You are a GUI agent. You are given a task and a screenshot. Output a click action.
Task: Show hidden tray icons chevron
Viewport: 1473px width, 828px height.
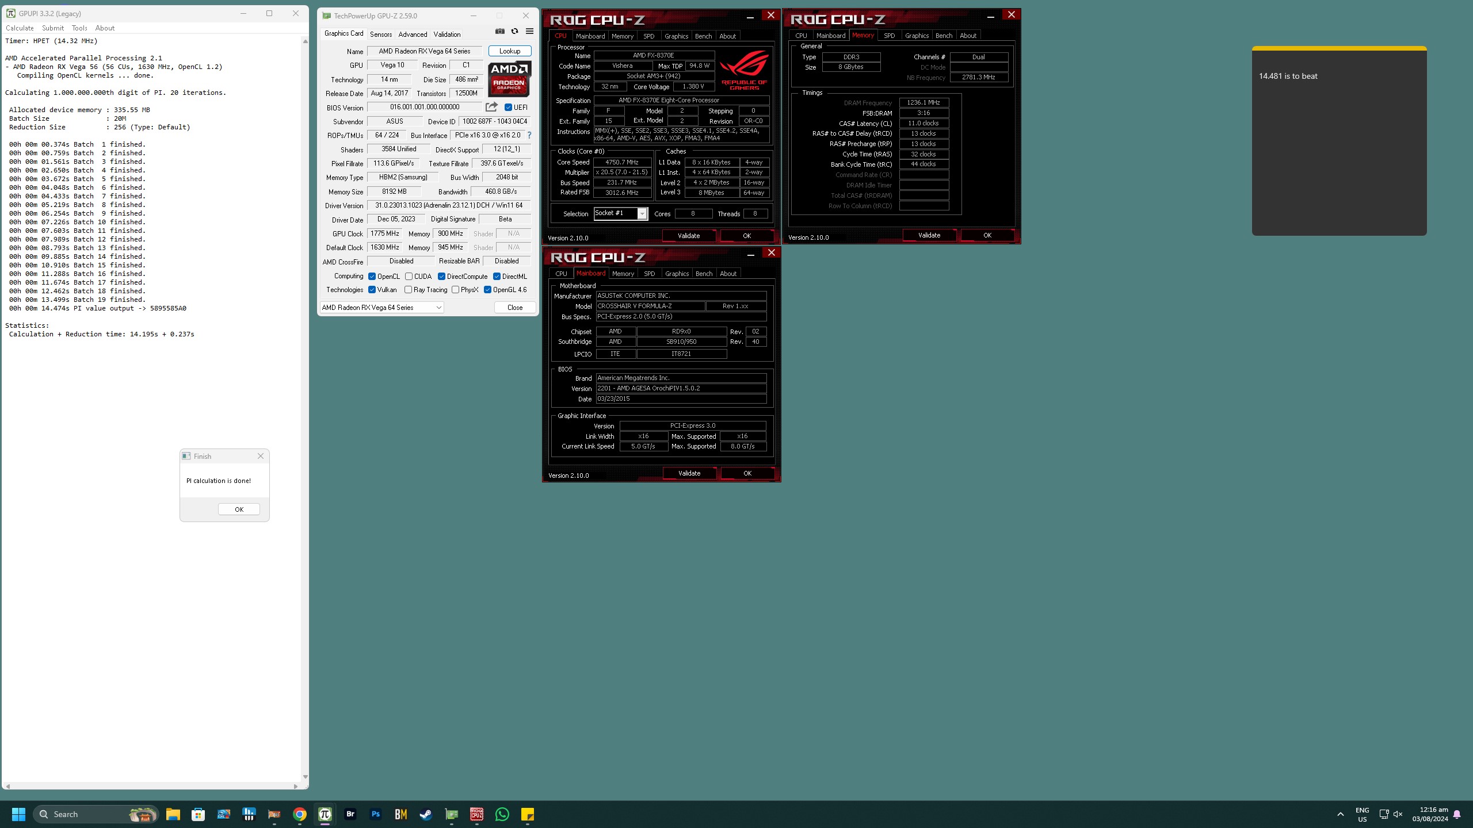pyautogui.click(x=1341, y=814)
